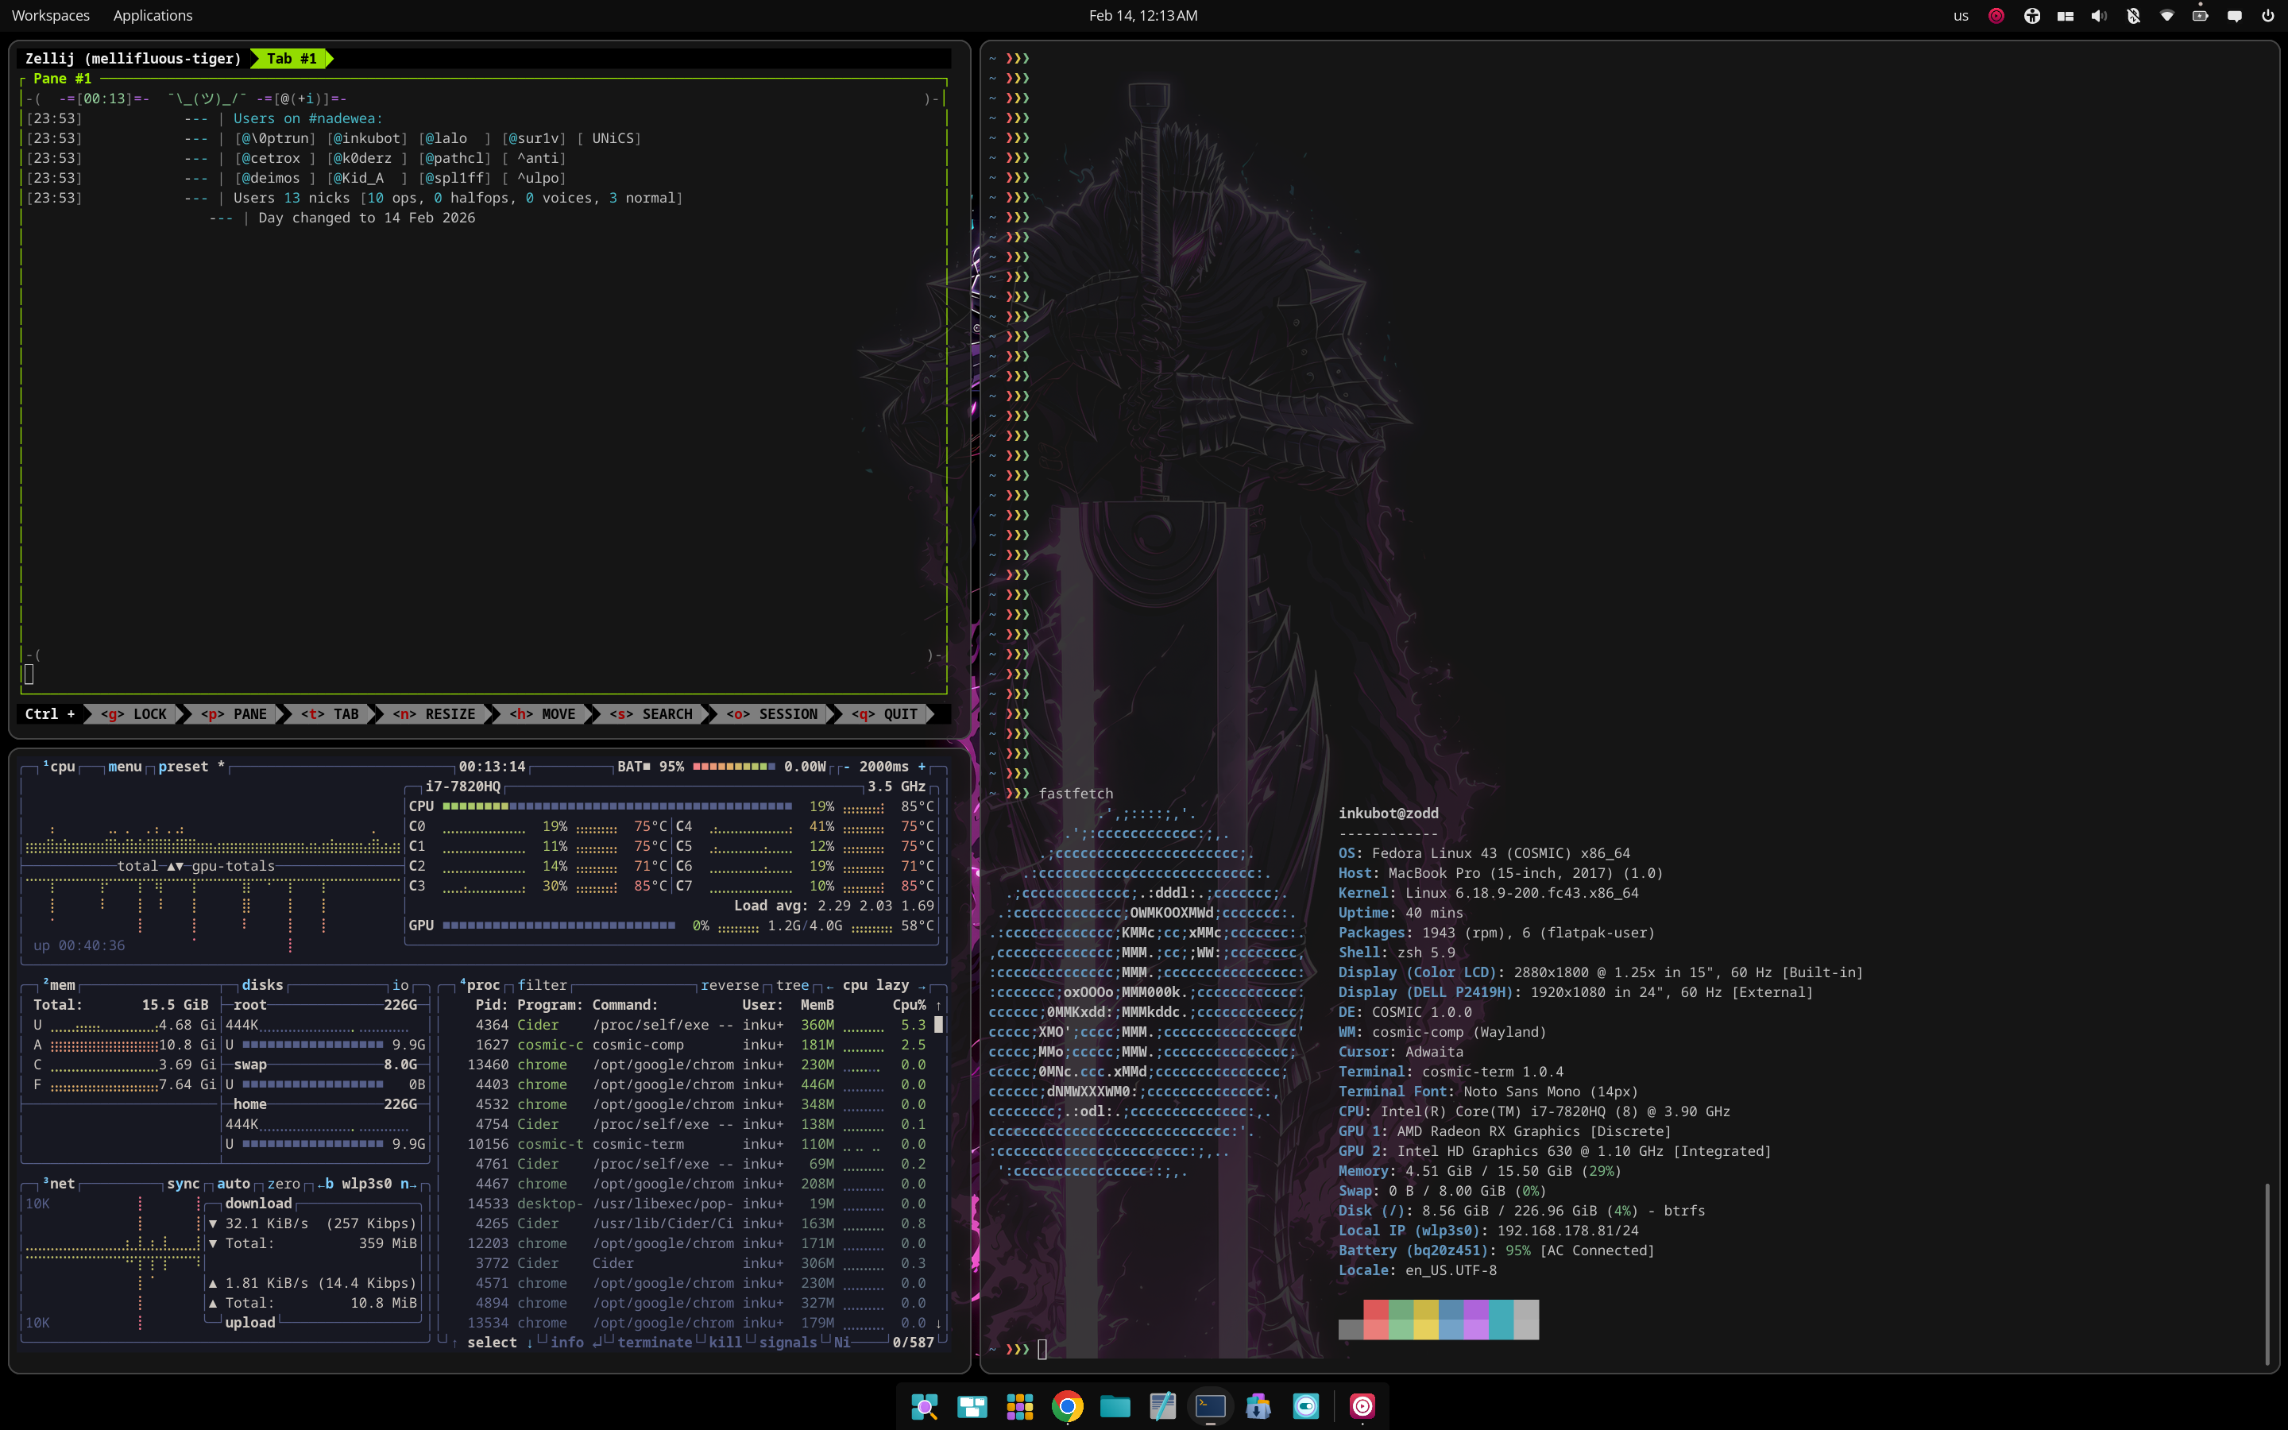Click the Zellij QUIT shortcut button
Viewport: 2288px width, 1430px height.
884,714
